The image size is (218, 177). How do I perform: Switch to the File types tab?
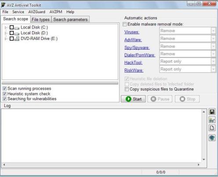(x=41, y=19)
